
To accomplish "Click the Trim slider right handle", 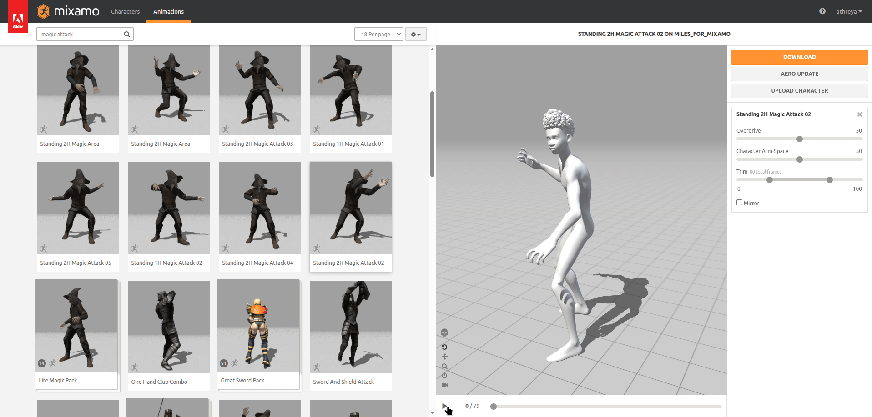I will 830,180.
